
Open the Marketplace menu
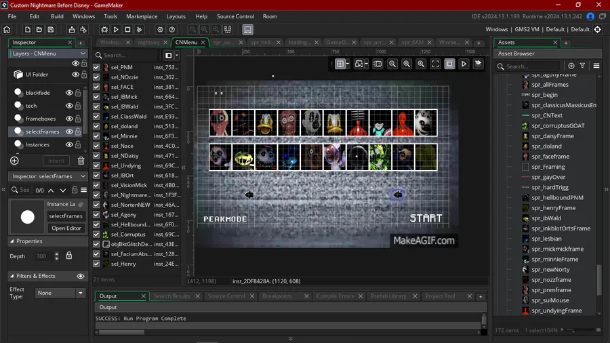point(142,16)
